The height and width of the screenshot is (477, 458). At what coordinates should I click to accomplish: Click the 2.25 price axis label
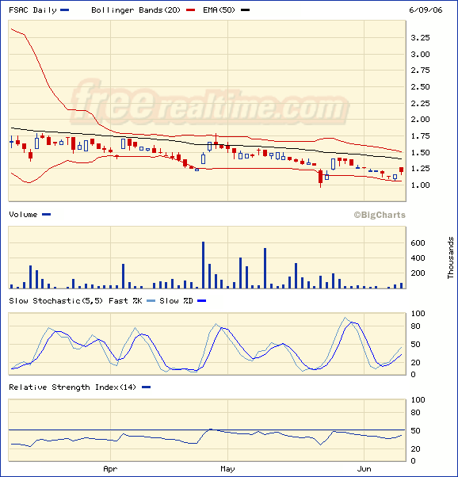click(420, 103)
